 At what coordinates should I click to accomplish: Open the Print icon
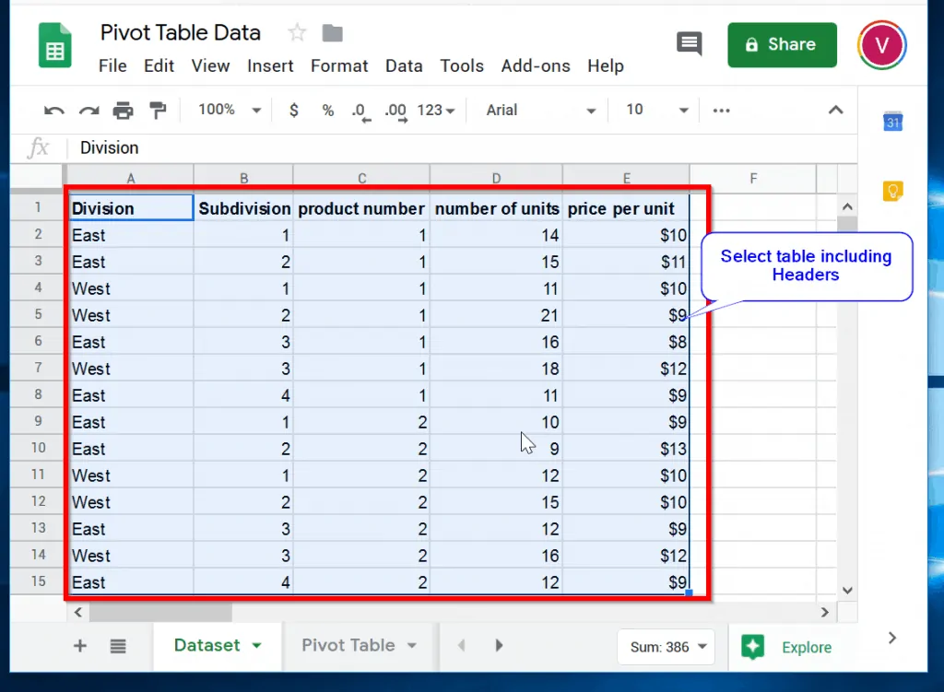123,110
